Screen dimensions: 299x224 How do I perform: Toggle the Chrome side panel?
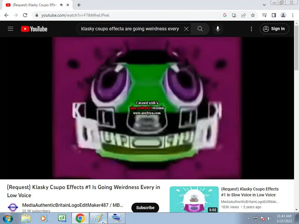(274, 15)
